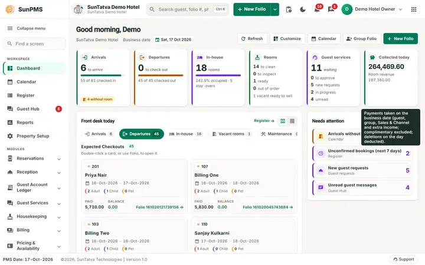Click the Guest services card icon
Screen dimensions: 425x265
click(315, 57)
